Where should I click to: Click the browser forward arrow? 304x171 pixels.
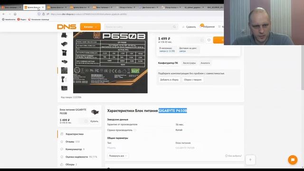point(9,14)
